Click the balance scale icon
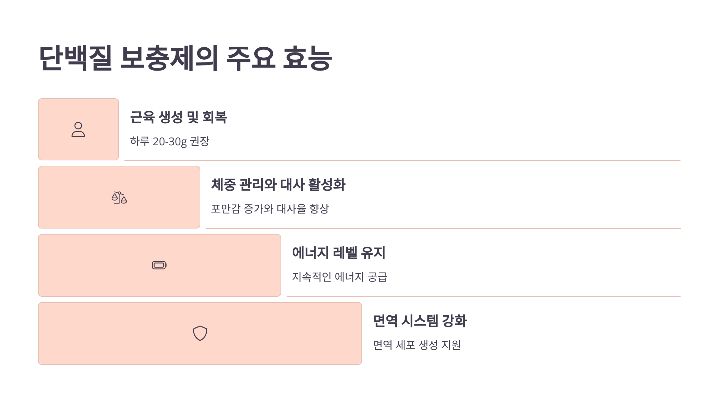The image size is (724, 407). (x=119, y=197)
